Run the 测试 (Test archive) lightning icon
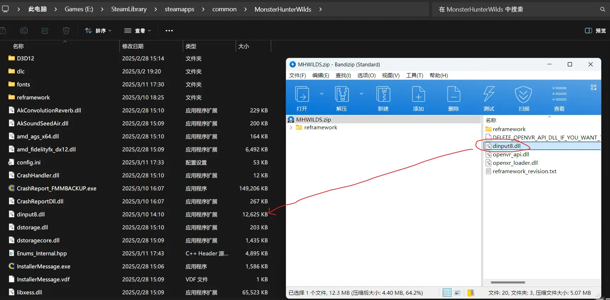Screen dimensions: 610x300 click(x=488, y=94)
